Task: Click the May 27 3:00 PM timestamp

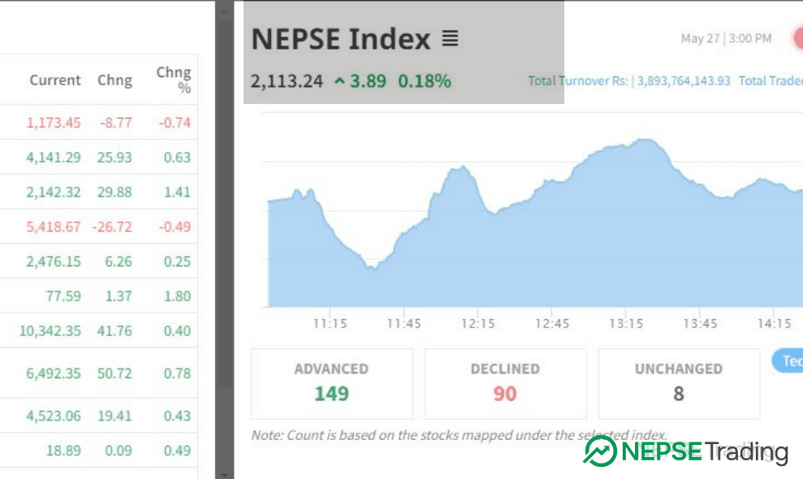Action: tap(726, 38)
